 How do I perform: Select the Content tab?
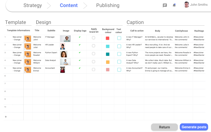(69, 5)
